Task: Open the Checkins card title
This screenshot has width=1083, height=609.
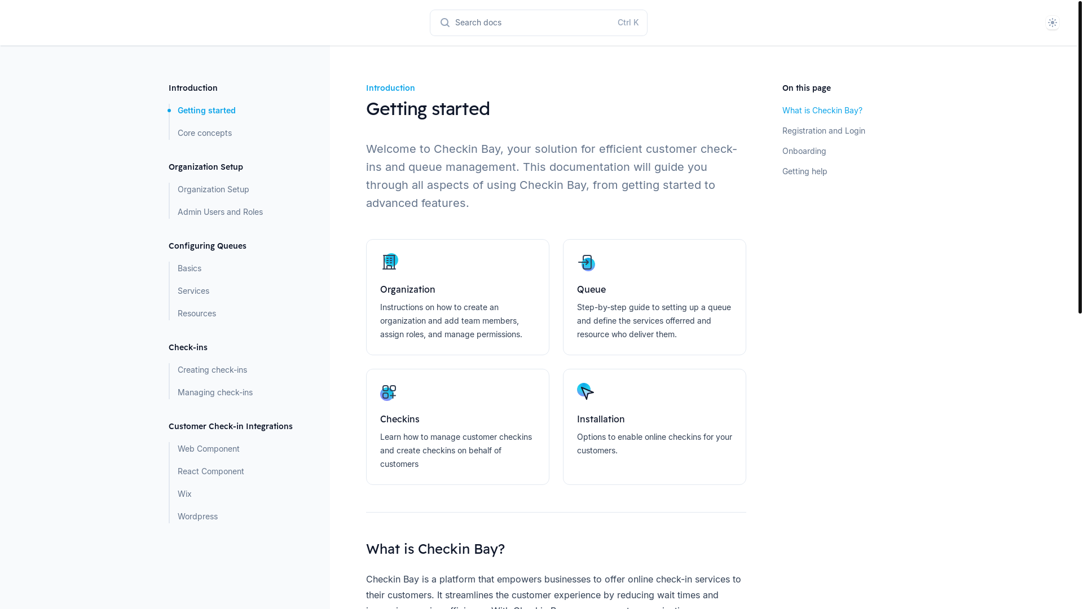Action: 400,419
